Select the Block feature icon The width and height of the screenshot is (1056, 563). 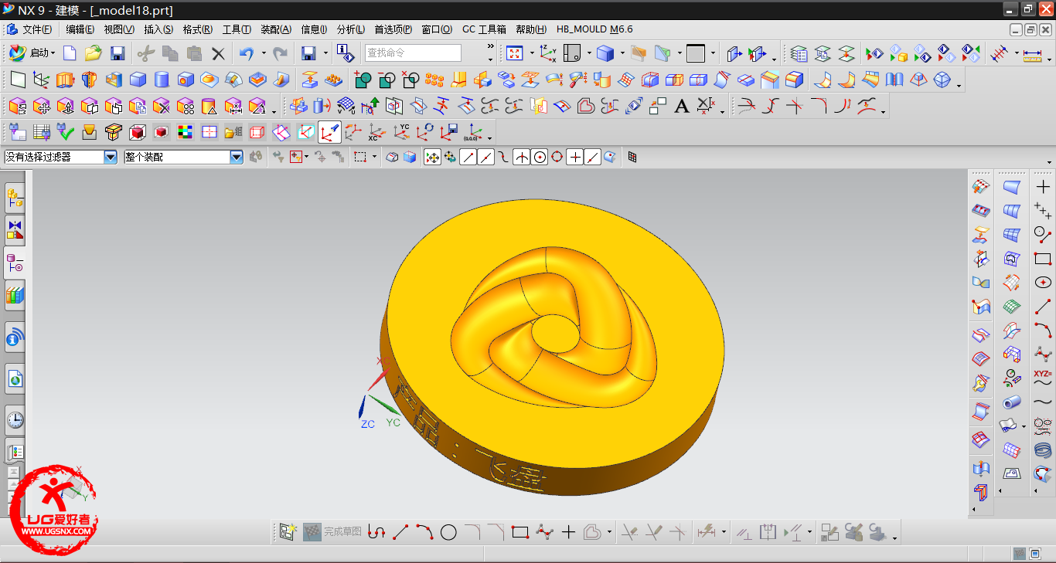pyautogui.click(x=138, y=80)
